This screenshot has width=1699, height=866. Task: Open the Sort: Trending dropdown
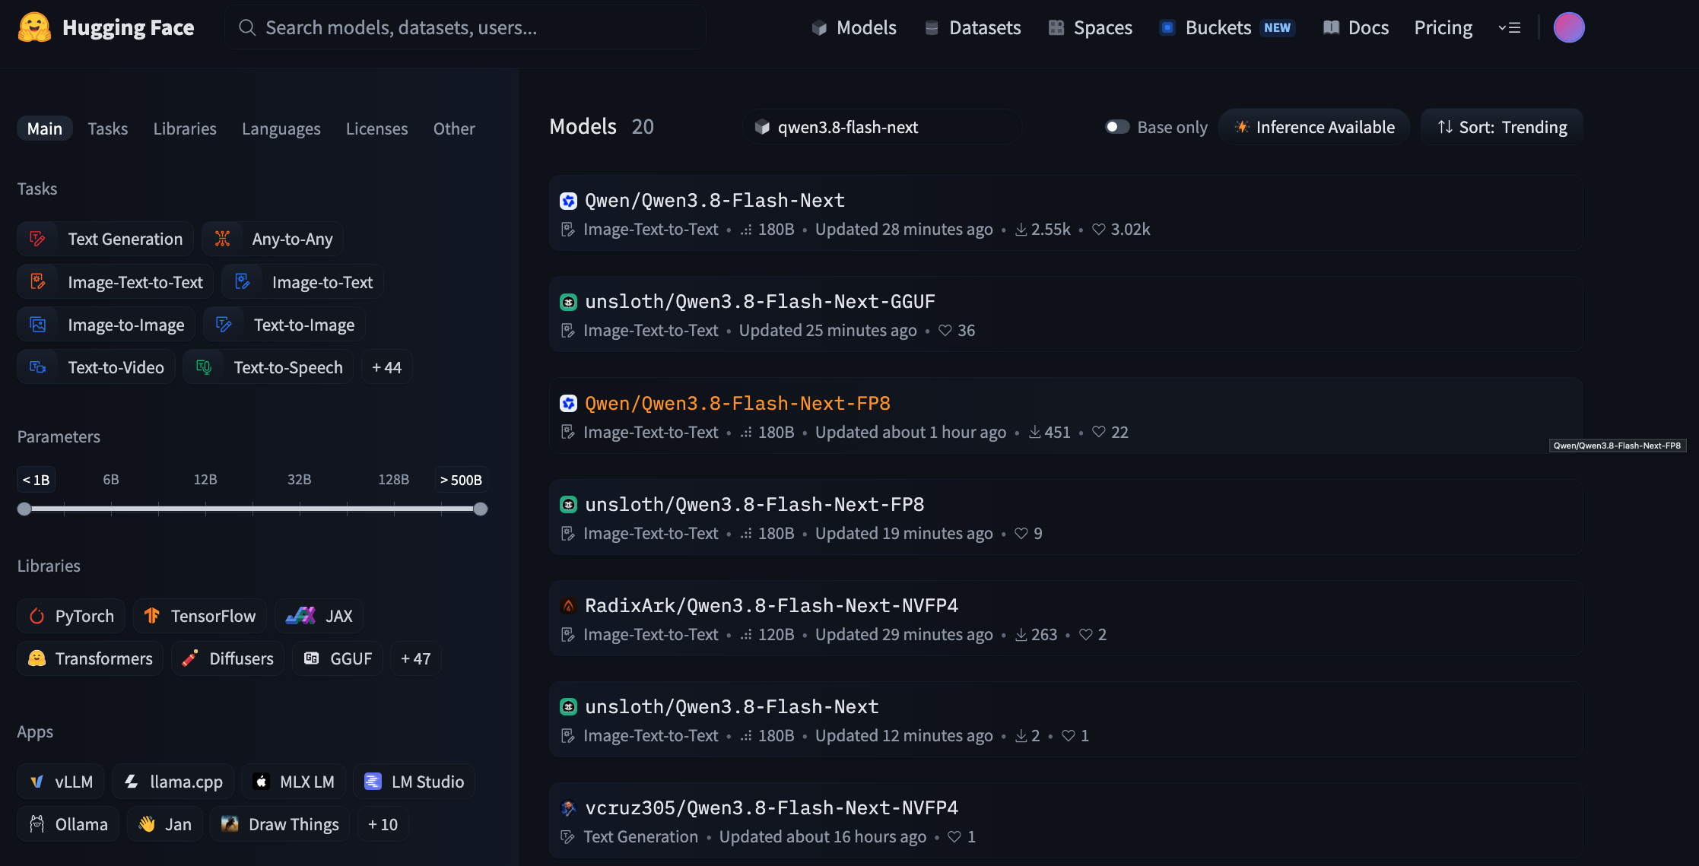click(1502, 127)
